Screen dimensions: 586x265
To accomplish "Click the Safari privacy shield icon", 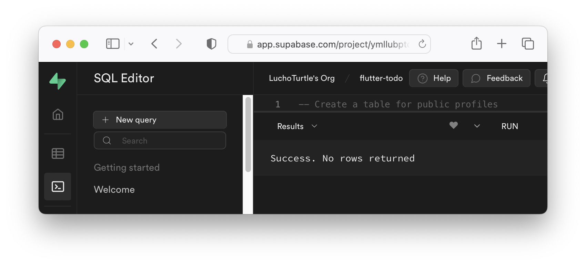I will coord(211,44).
